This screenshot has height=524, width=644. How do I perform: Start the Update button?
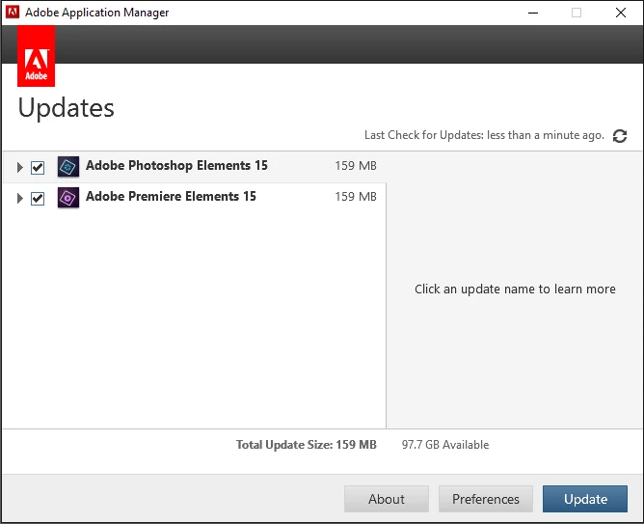point(585,499)
